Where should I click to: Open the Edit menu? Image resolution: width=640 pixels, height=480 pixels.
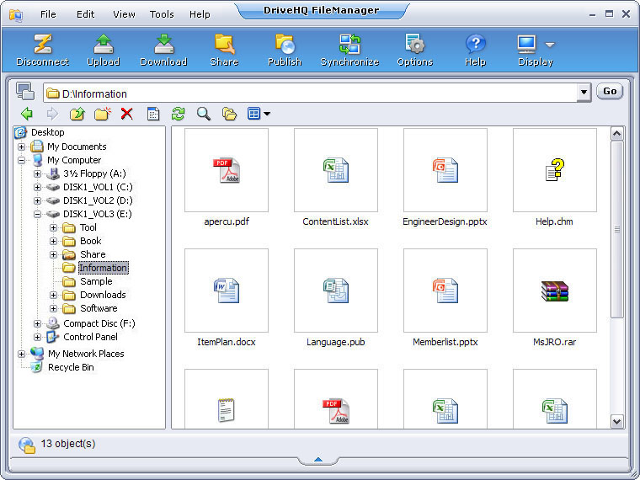tap(85, 14)
